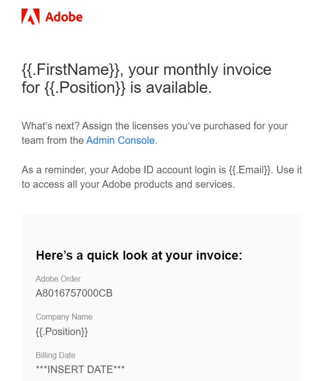Screen dimensions: 325x381
Task: Click 'Adobe products and services' sentence
Action: point(168,184)
